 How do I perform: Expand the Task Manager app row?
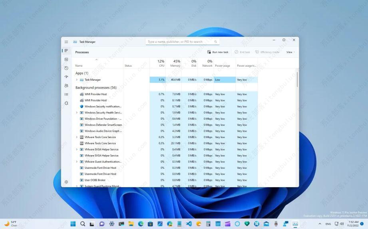tap(77, 80)
